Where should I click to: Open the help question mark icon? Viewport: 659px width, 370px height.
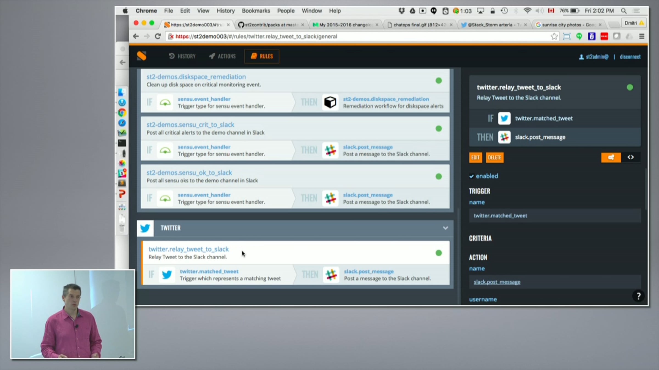point(638,296)
